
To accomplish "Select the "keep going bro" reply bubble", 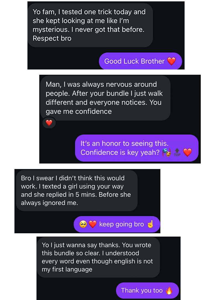I will [x=117, y=224].
